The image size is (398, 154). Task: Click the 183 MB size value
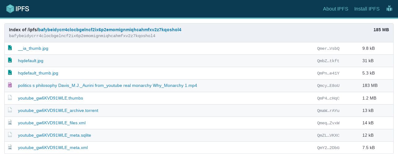(x=370, y=85)
